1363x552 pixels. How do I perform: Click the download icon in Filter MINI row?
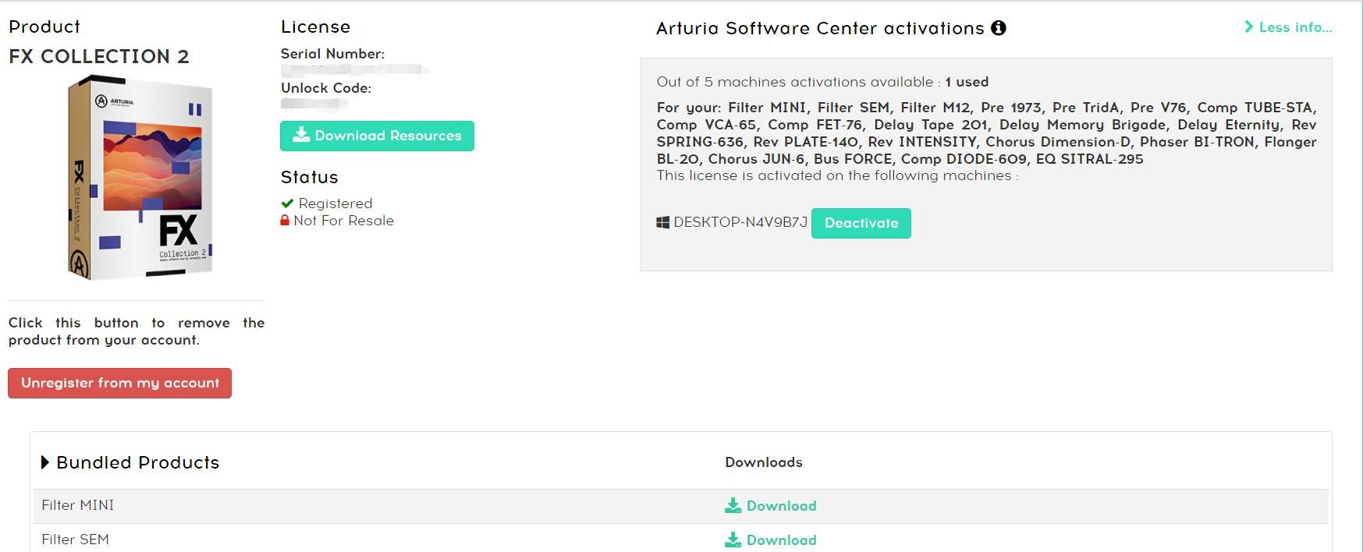733,506
